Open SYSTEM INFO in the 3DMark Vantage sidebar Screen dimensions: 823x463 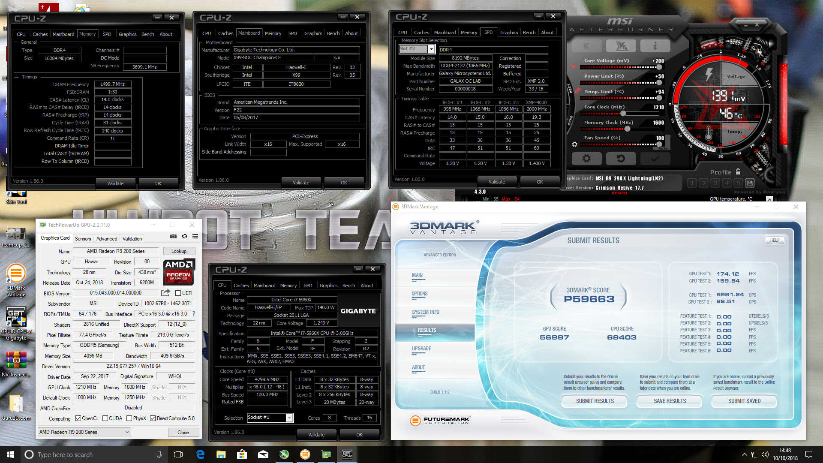(x=426, y=312)
